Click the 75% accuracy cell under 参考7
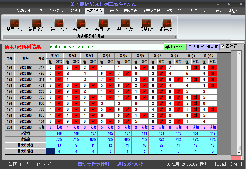Image resolution: width=246 pixels, height=169 pixels. tap(162, 139)
